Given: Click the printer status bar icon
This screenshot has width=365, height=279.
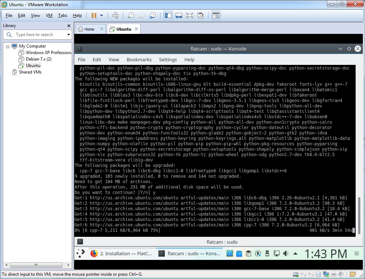Looking at the screenshot, I should click(x=334, y=274).
